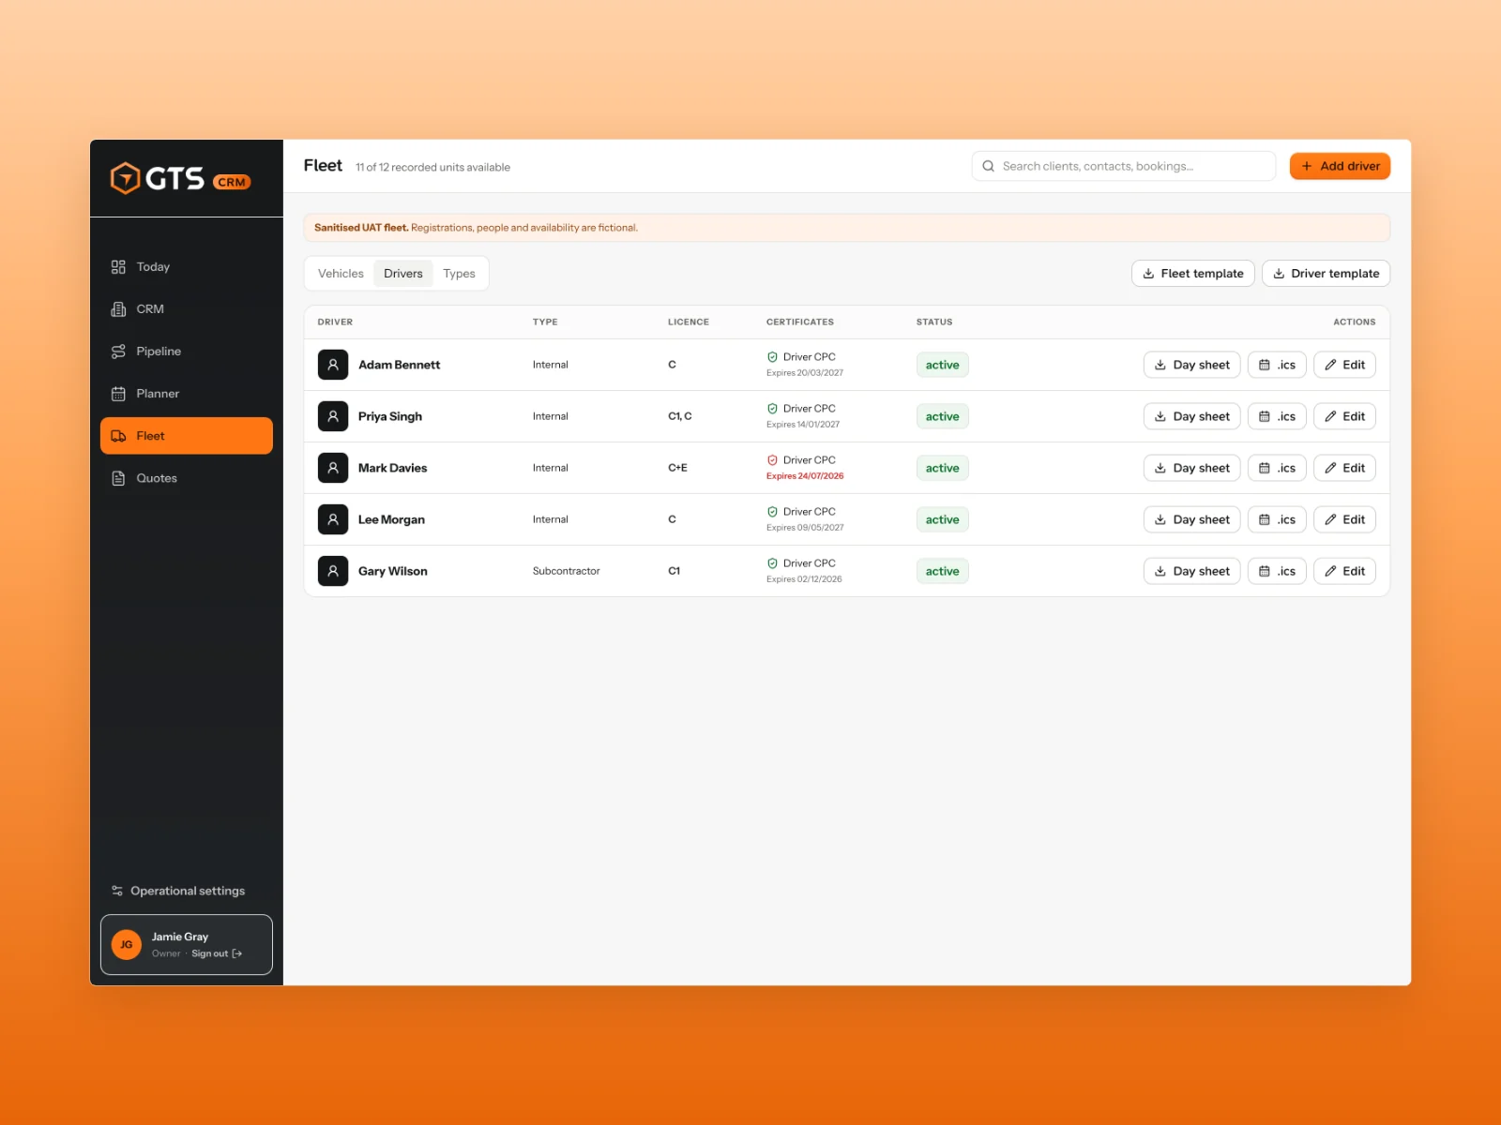Export Gary Wilson's .ics calendar

pos(1277,571)
